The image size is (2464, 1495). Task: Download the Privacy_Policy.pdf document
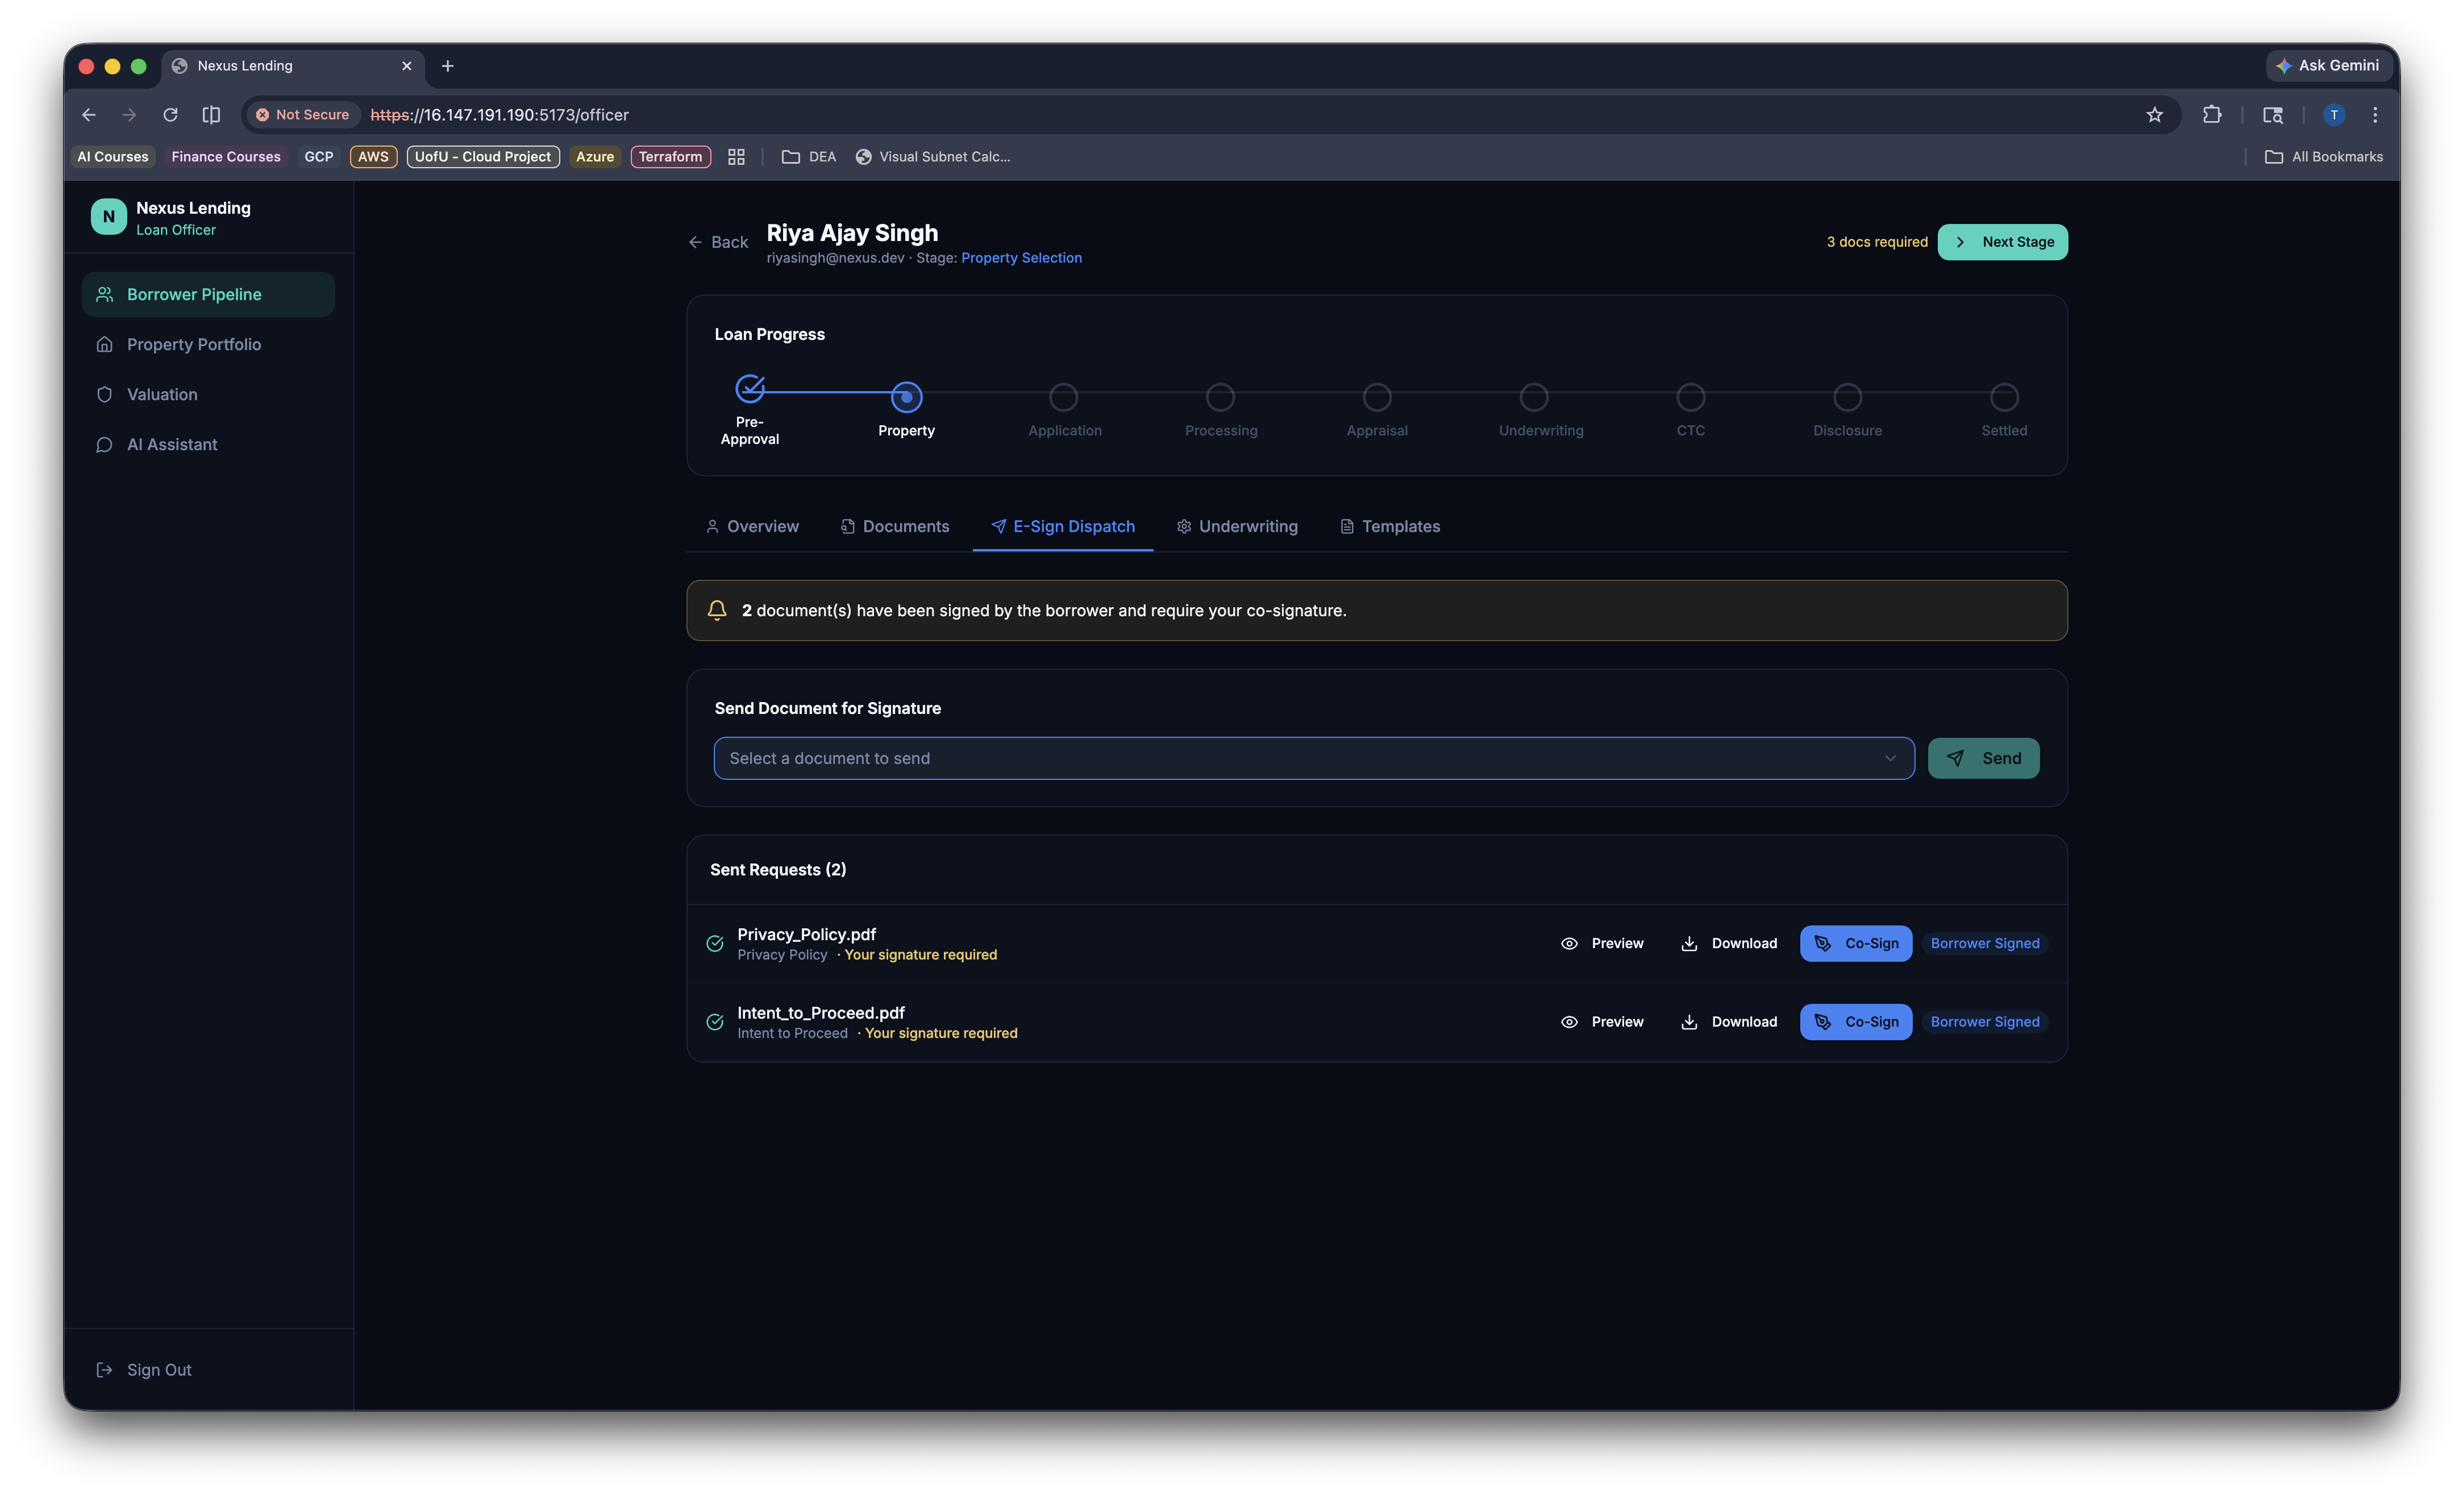coord(1729,943)
